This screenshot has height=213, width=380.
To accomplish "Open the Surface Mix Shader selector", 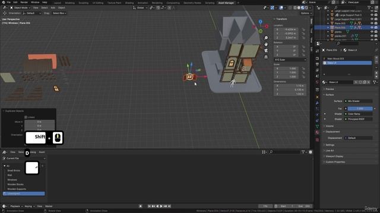I will (359, 101).
